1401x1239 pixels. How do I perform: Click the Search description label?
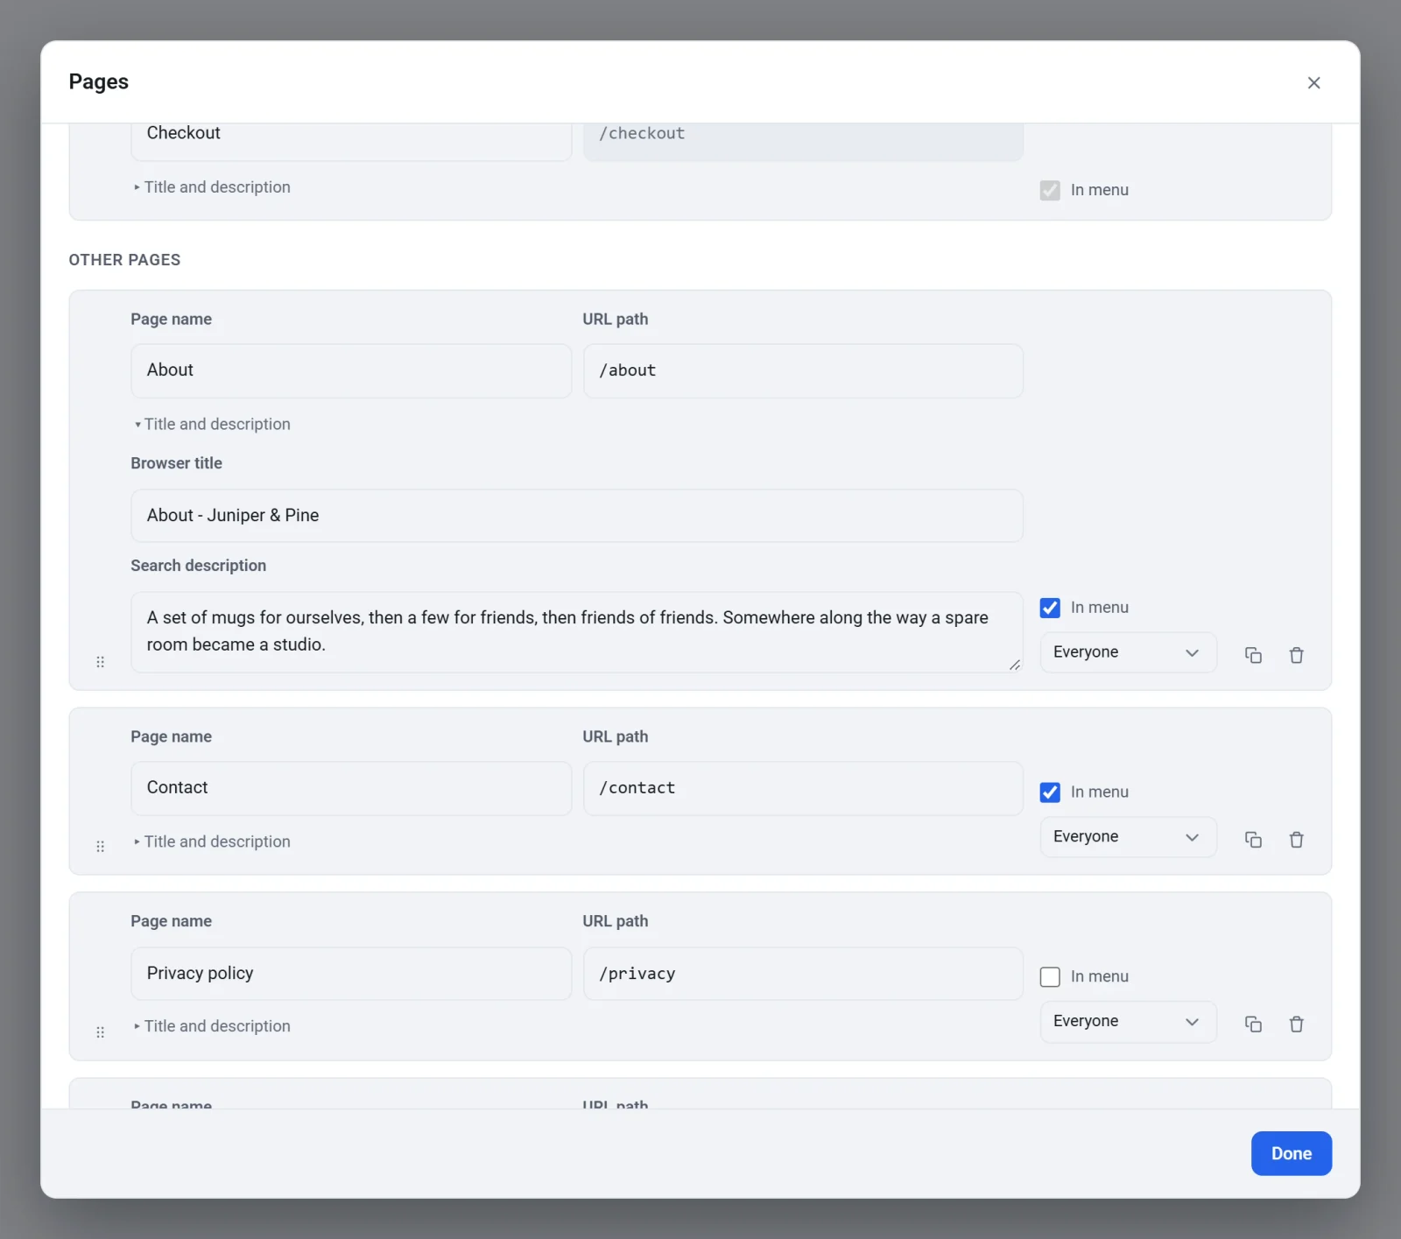[x=198, y=566]
